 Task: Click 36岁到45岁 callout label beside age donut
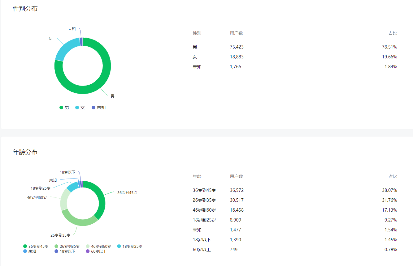(127, 192)
